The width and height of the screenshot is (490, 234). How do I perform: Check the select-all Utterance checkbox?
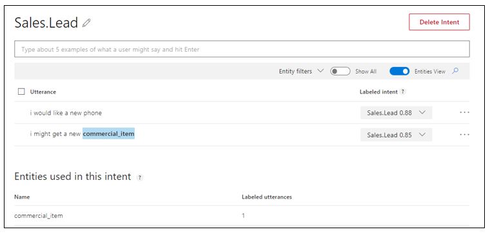coord(21,92)
